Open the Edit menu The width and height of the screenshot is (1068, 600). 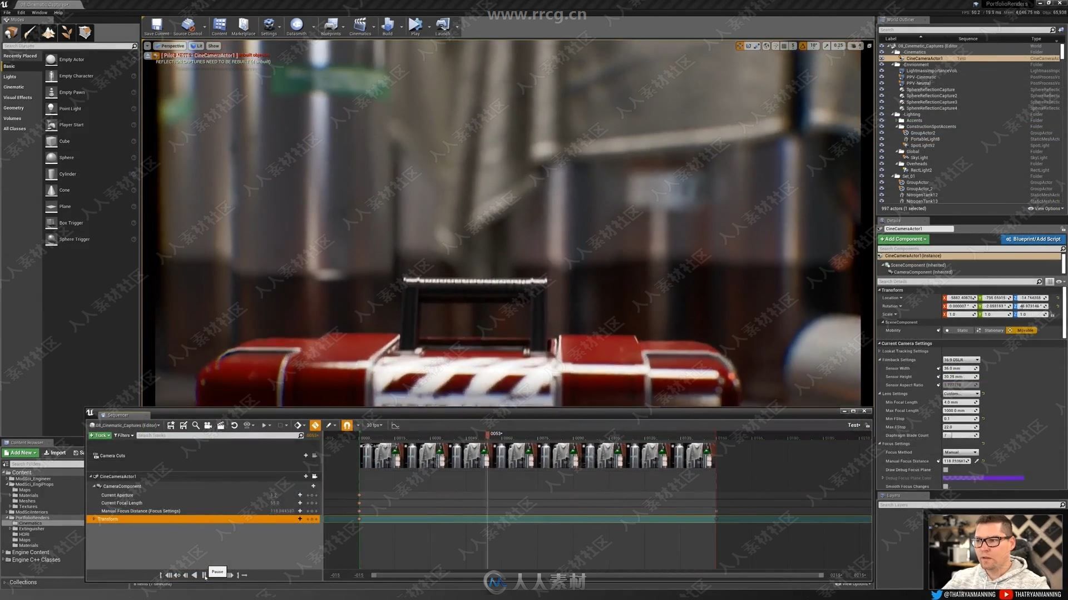(21, 13)
